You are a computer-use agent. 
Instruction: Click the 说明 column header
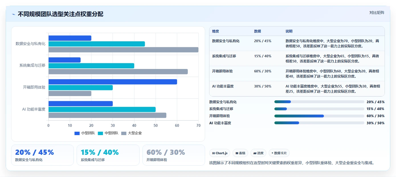coord(289,31)
